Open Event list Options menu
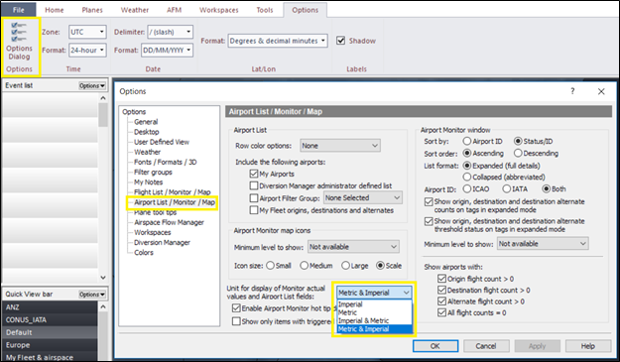Viewport: 620px width, 362px height. [92, 85]
